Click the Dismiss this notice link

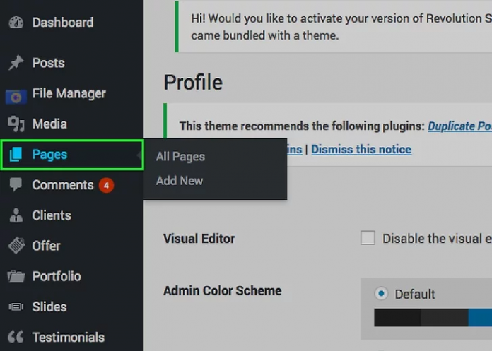361,149
